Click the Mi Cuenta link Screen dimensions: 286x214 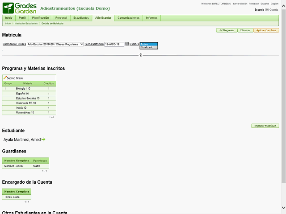coord(272,9)
